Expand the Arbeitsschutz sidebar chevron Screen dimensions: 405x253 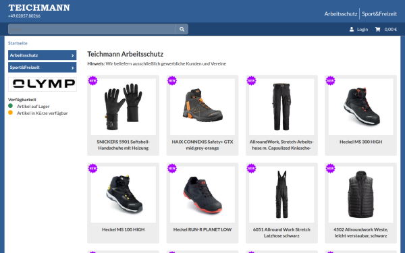[73, 55]
